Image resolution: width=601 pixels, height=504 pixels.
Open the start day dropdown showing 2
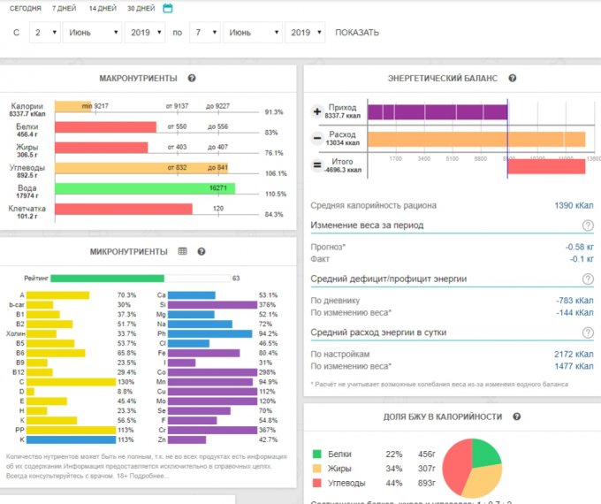43,33
